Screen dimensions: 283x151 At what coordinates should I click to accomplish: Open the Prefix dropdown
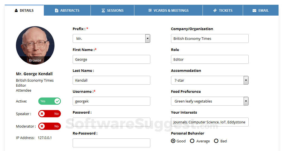point(148,38)
